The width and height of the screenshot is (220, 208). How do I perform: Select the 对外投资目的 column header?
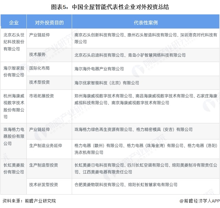49,23
